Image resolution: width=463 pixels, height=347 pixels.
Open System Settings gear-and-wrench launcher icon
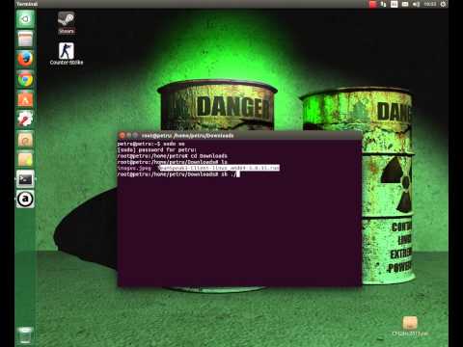[25, 120]
